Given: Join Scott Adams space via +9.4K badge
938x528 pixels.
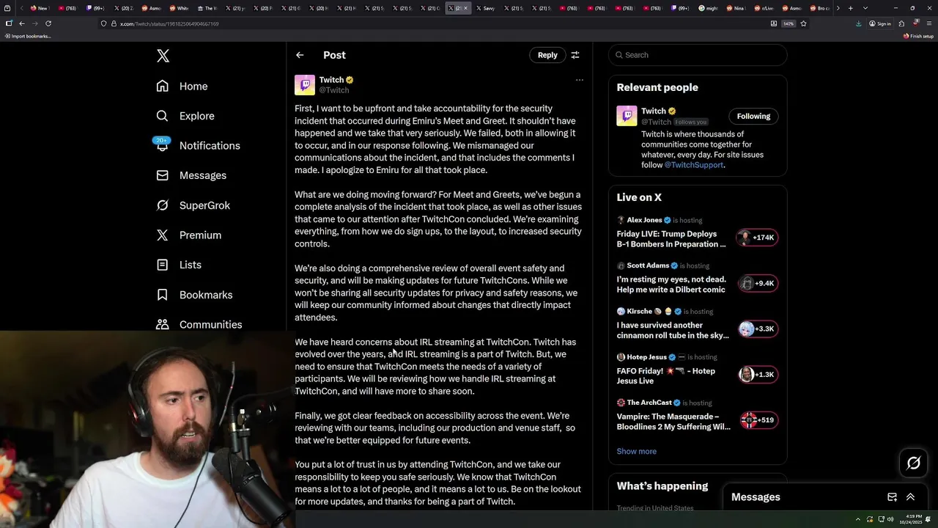Looking at the screenshot, I should click(757, 283).
